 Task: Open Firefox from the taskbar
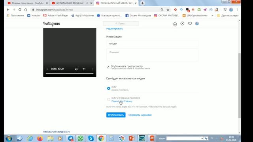[40, 138]
